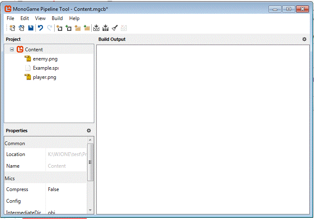This screenshot has height=219, width=314.
Task: Click the Compress value False
Action: (53, 189)
